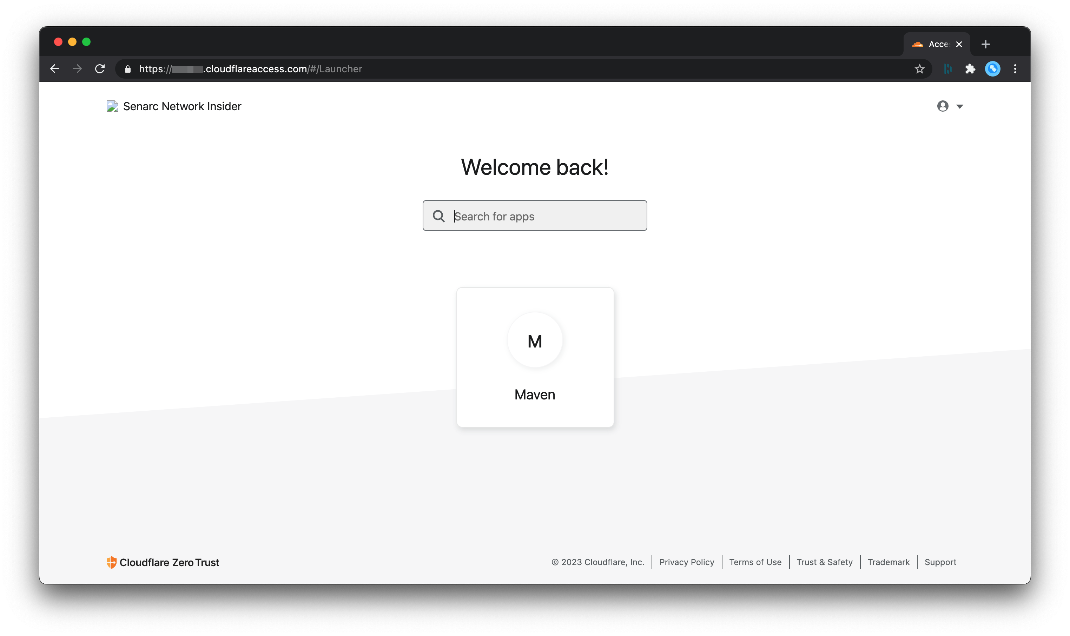Image resolution: width=1070 pixels, height=636 pixels.
Task: Open the Extensions puzzle piece menu
Action: [x=970, y=69]
